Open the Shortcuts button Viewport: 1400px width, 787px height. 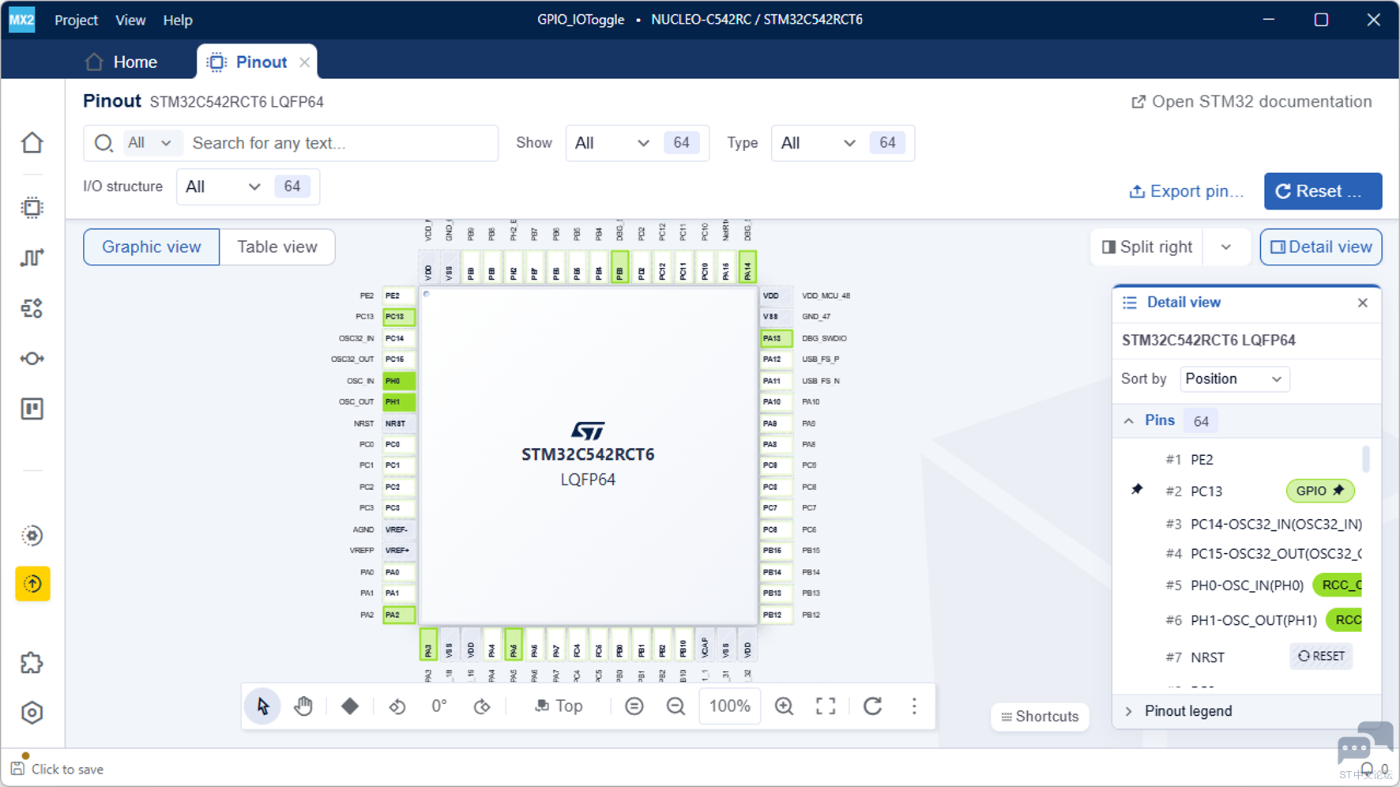pos(1040,717)
